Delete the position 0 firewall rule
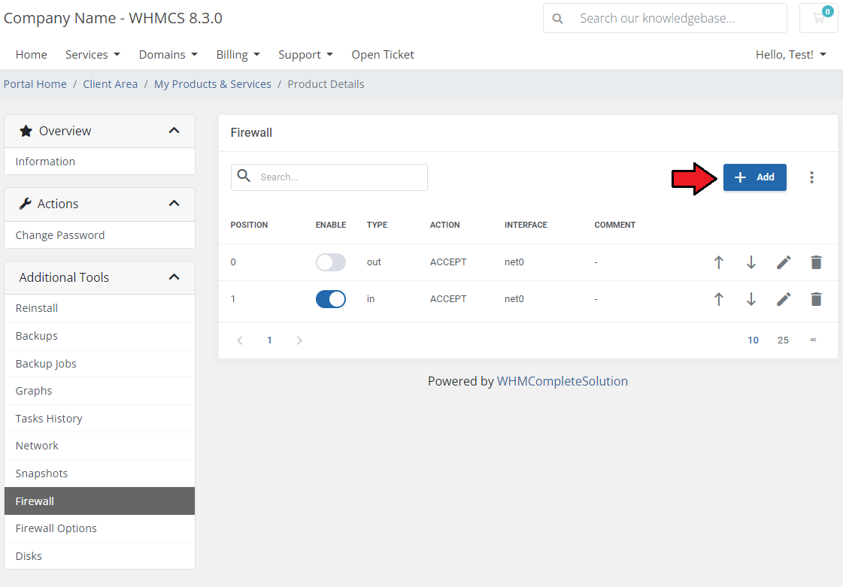 [x=816, y=262]
